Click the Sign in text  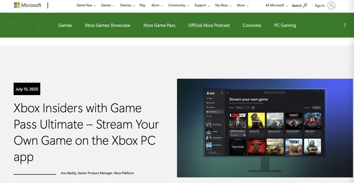tap(319, 6)
